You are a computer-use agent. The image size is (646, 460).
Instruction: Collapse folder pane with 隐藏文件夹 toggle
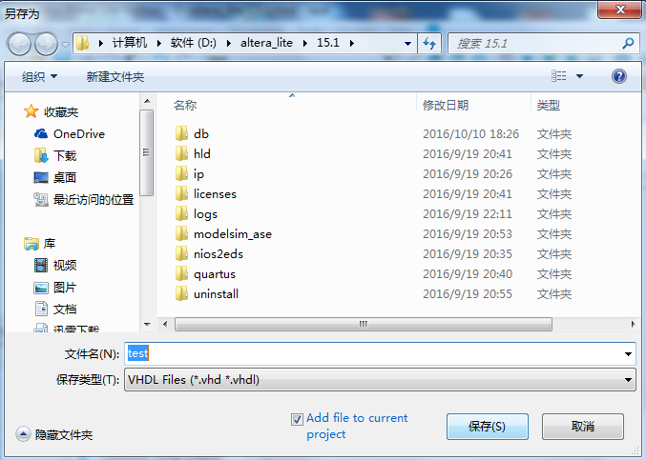click(x=54, y=434)
